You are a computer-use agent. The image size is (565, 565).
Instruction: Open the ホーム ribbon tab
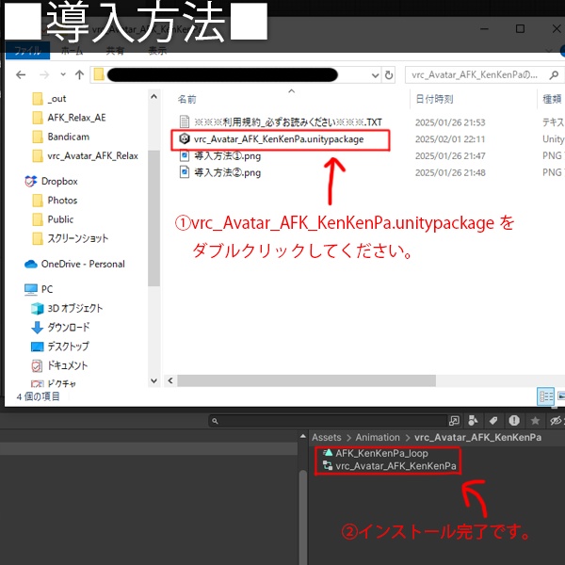tap(72, 51)
